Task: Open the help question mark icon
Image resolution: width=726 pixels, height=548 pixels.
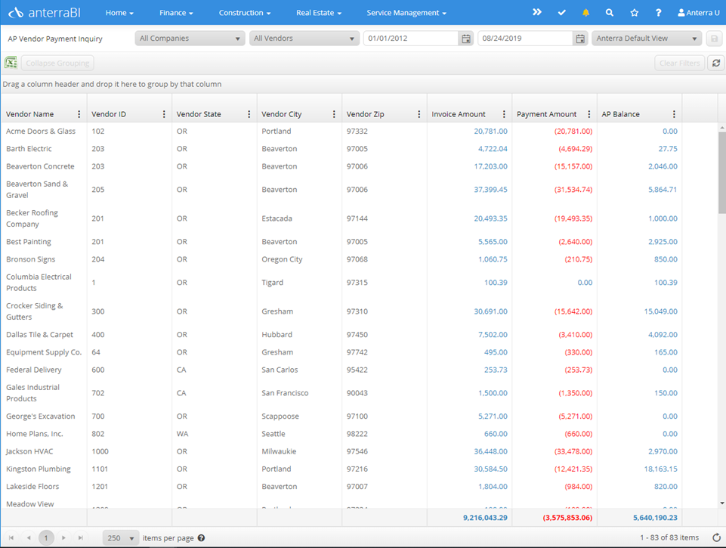Action: pos(659,13)
